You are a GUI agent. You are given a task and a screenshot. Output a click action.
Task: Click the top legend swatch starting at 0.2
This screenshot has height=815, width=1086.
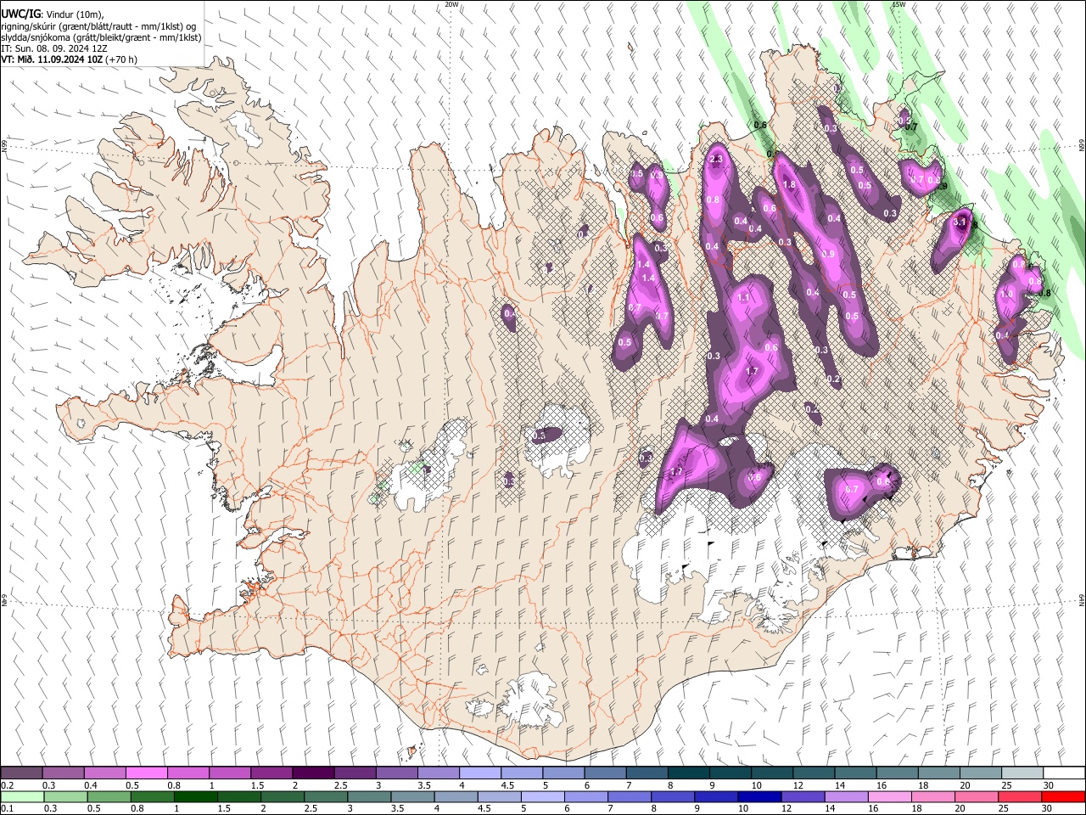pos(22,773)
